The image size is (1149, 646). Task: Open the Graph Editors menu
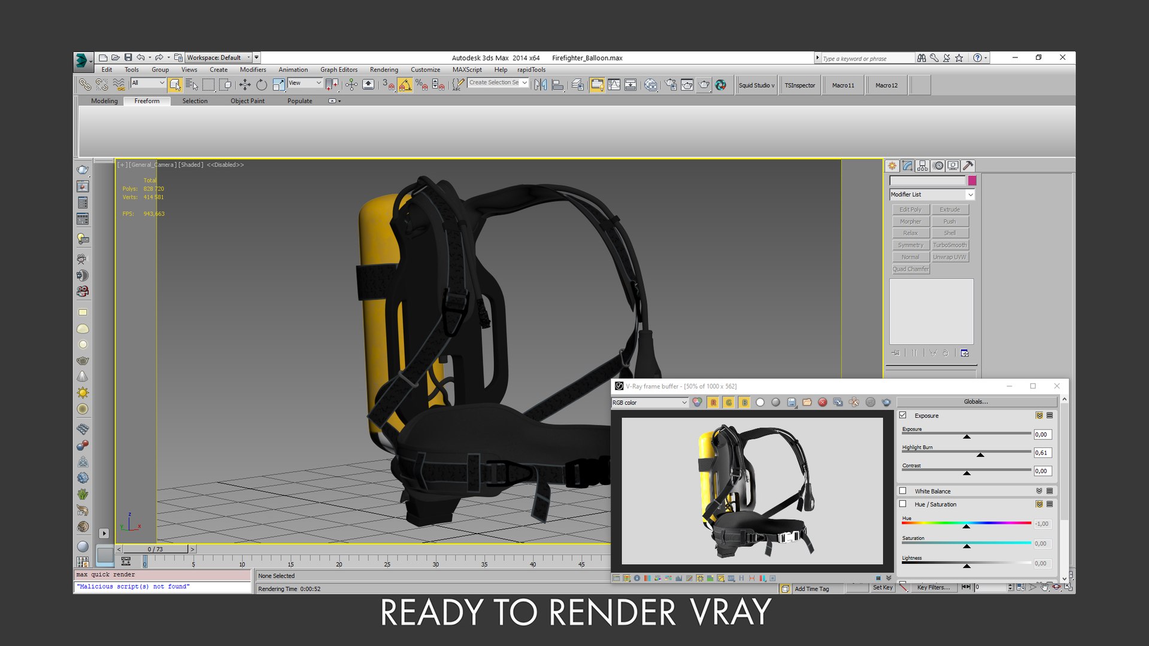point(339,69)
